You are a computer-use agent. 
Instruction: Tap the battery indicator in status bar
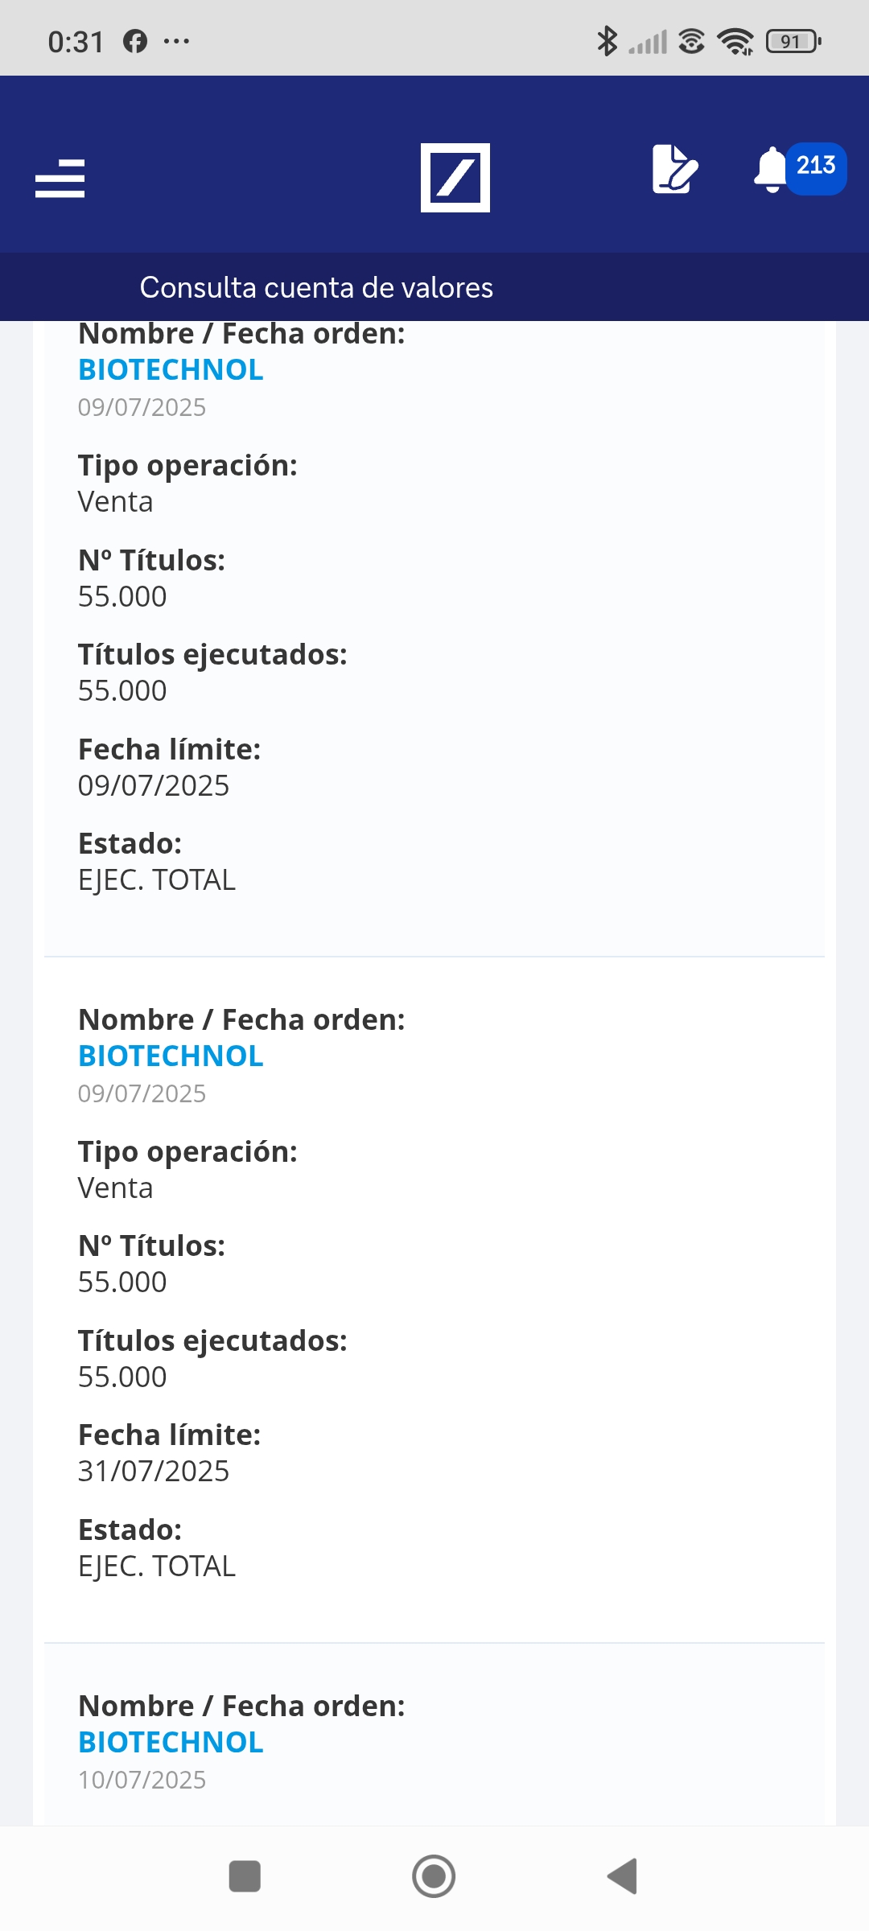[793, 41]
